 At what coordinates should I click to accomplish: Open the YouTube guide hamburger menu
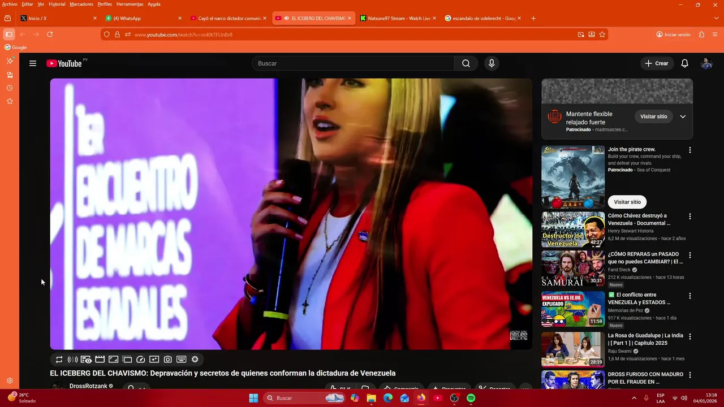[x=33, y=63]
